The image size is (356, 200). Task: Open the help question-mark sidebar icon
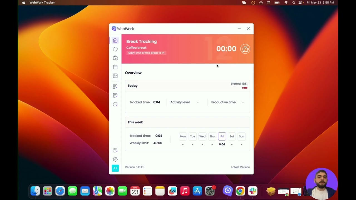(x=115, y=150)
